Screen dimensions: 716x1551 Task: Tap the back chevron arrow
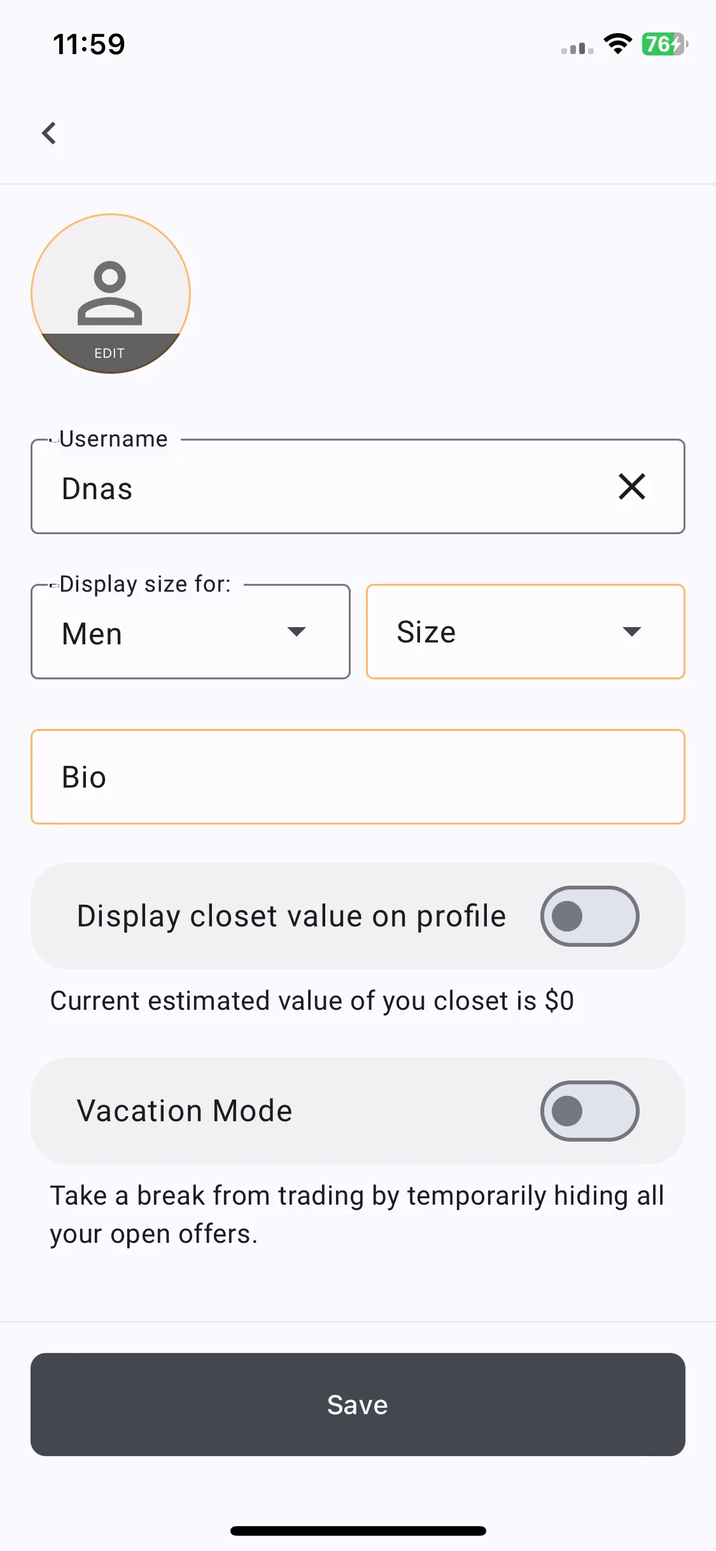49,133
